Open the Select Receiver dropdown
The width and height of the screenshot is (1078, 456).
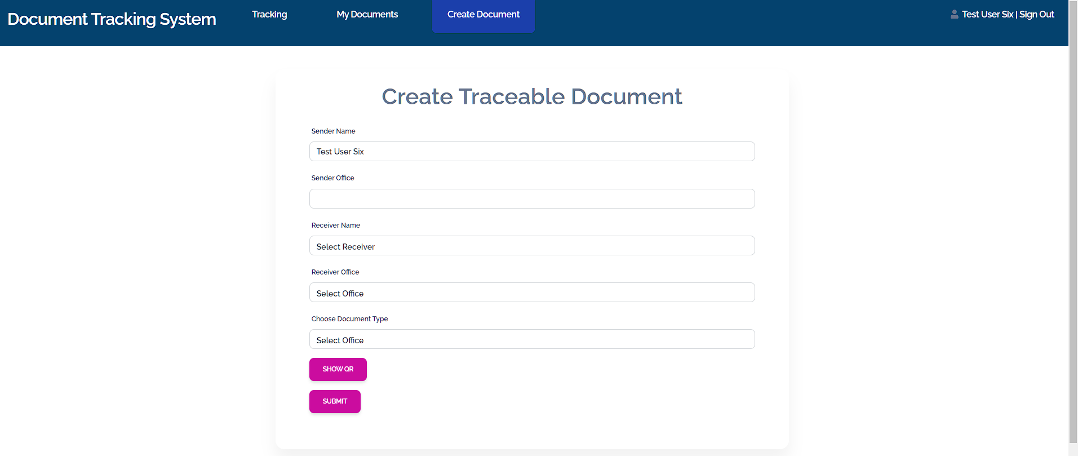point(532,246)
